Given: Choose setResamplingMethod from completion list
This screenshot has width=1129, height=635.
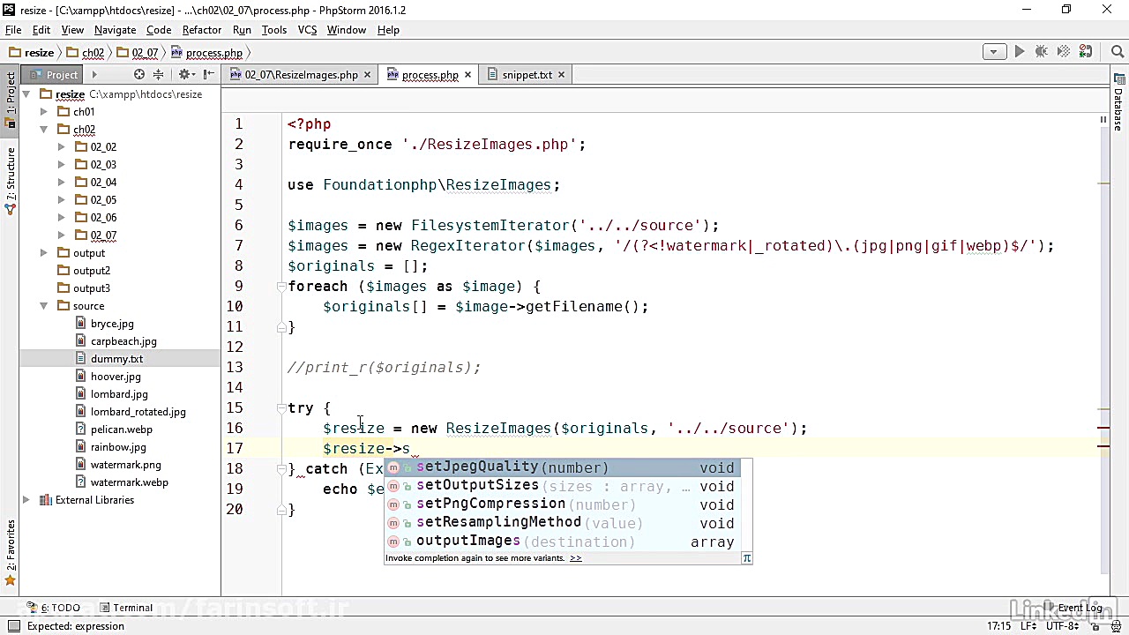Looking at the screenshot, I should pyautogui.click(x=562, y=523).
